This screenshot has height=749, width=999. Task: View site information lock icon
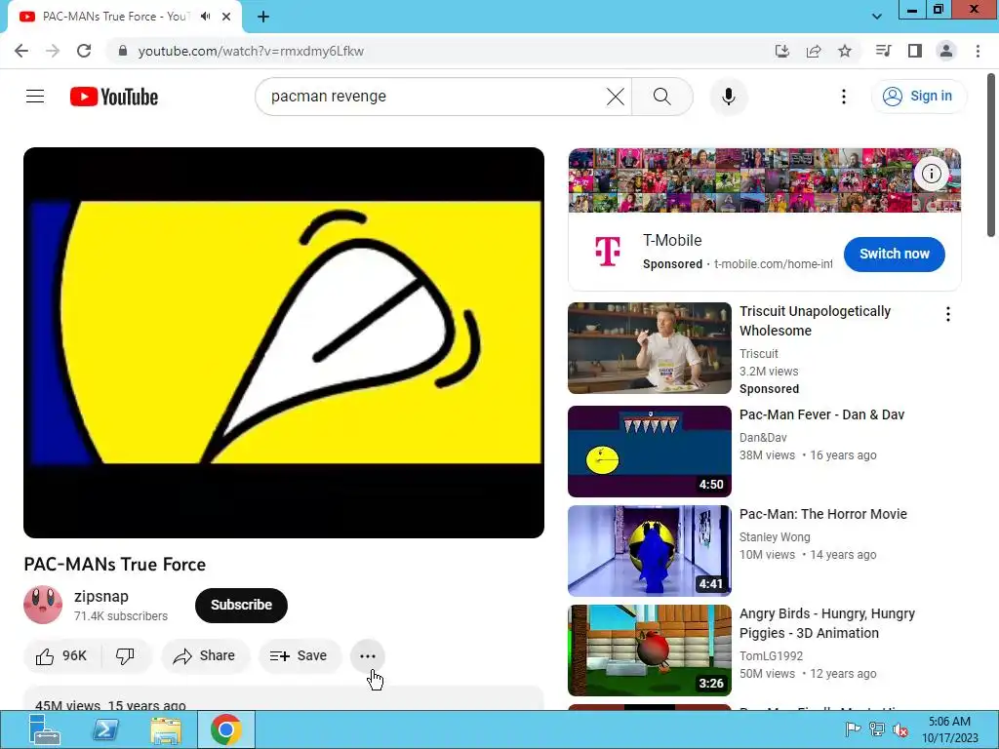tap(123, 51)
